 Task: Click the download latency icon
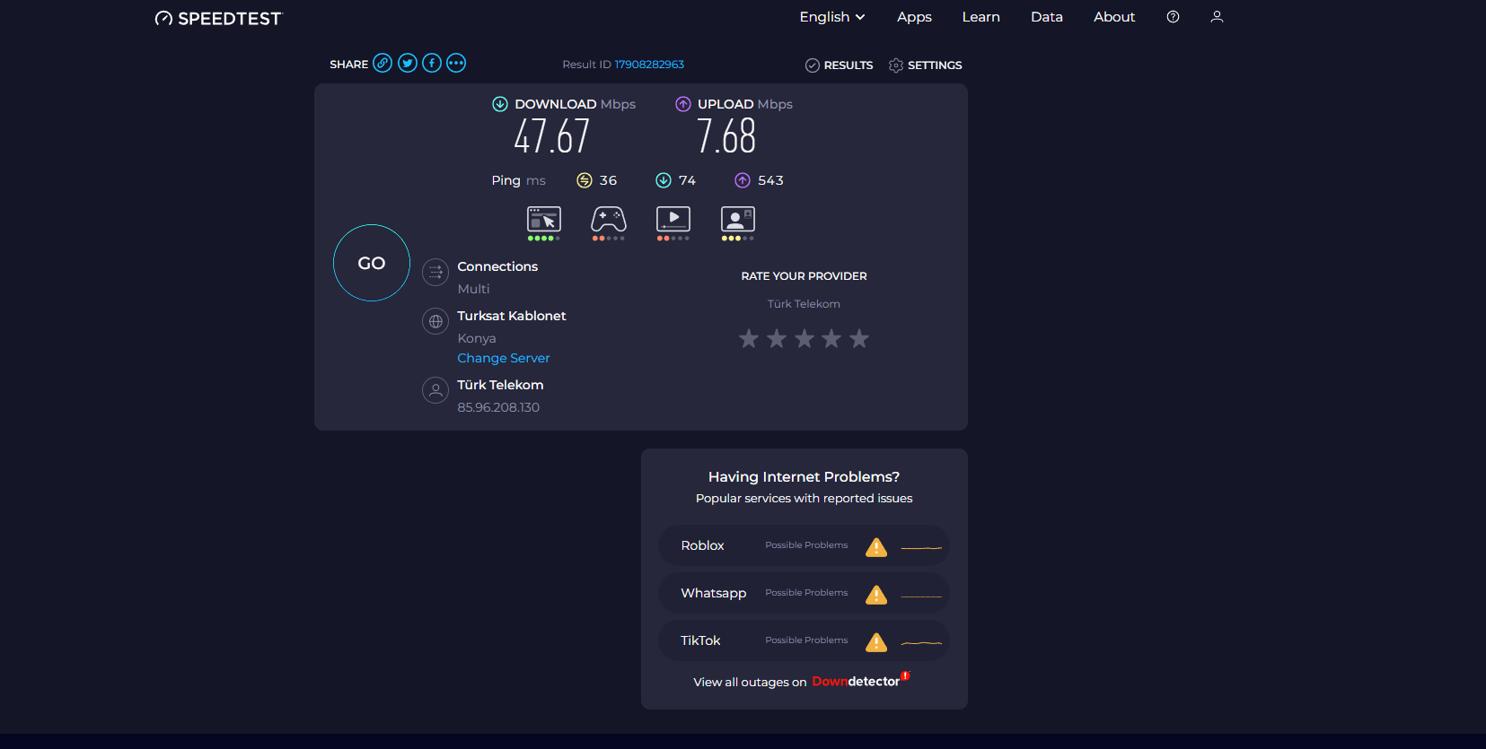click(664, 180)
